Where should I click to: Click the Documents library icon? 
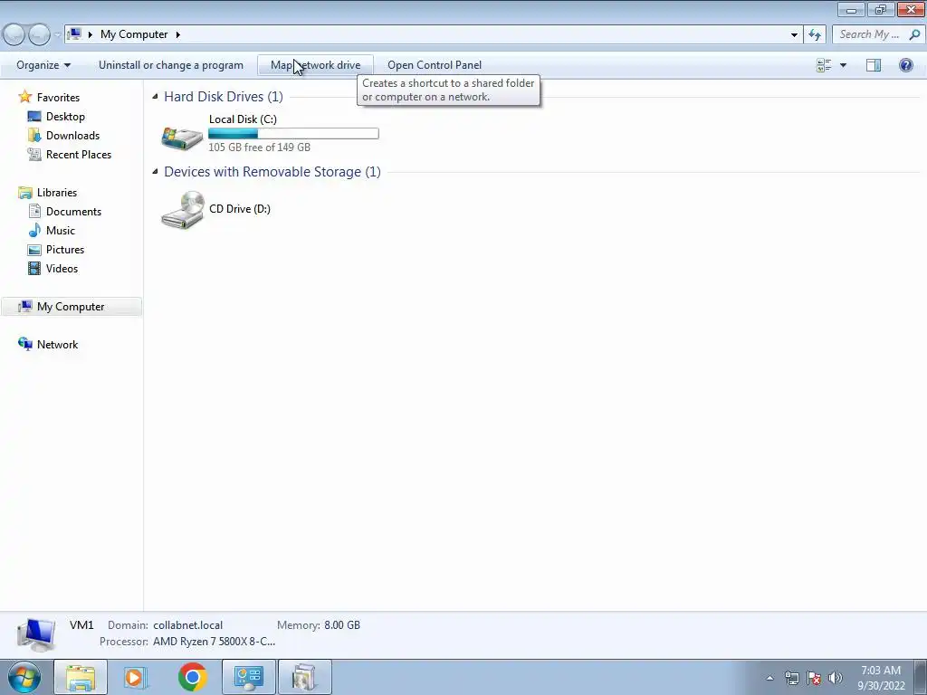pyautogui.click(x=34, y=211)
